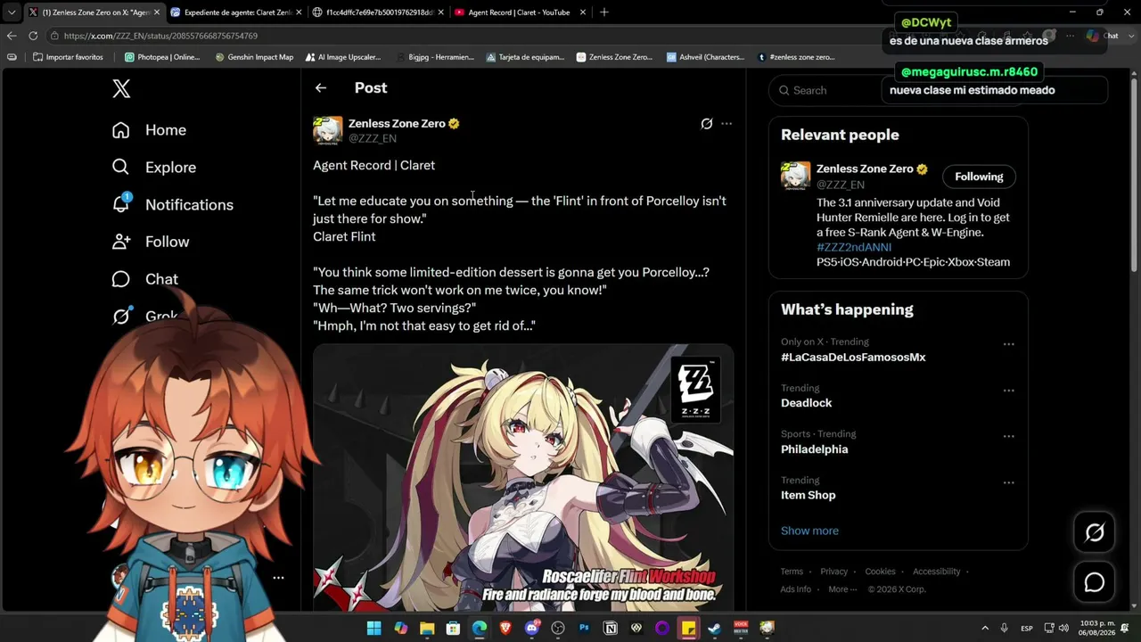Screen dimensions: 1141x642
Task: Open the Item Shop trending topic
Action: click(x=809, y=496)
